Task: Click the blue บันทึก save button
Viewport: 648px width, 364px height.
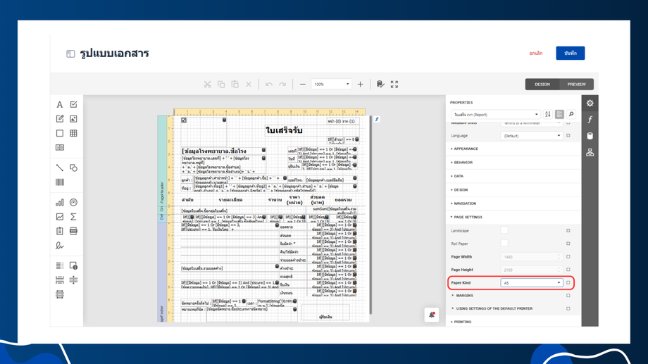Action: (x=570, y=54)
